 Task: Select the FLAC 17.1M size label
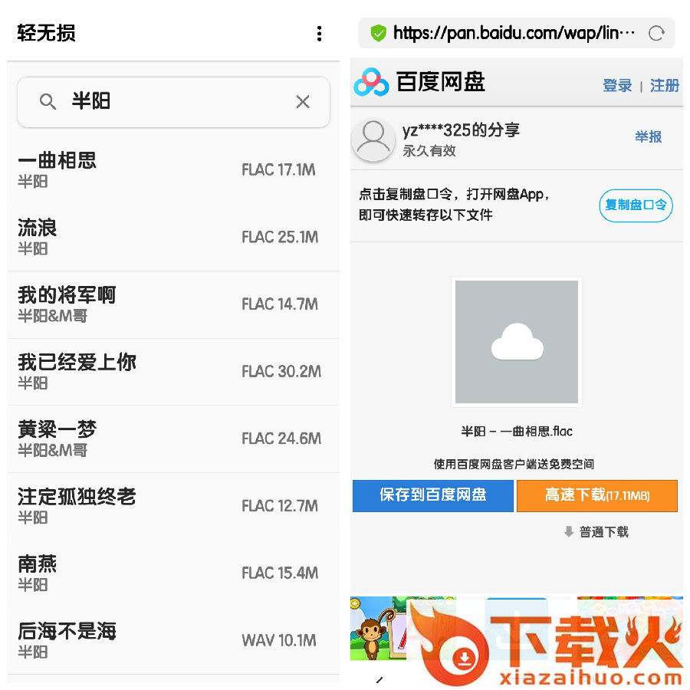click(x=278, y=170)
